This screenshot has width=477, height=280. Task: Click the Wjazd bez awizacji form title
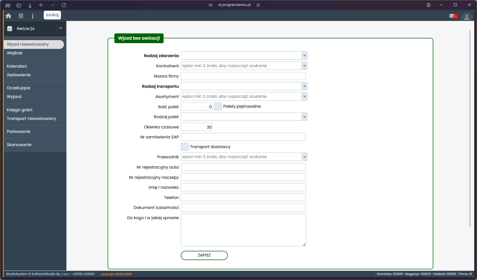pos(139,38)
